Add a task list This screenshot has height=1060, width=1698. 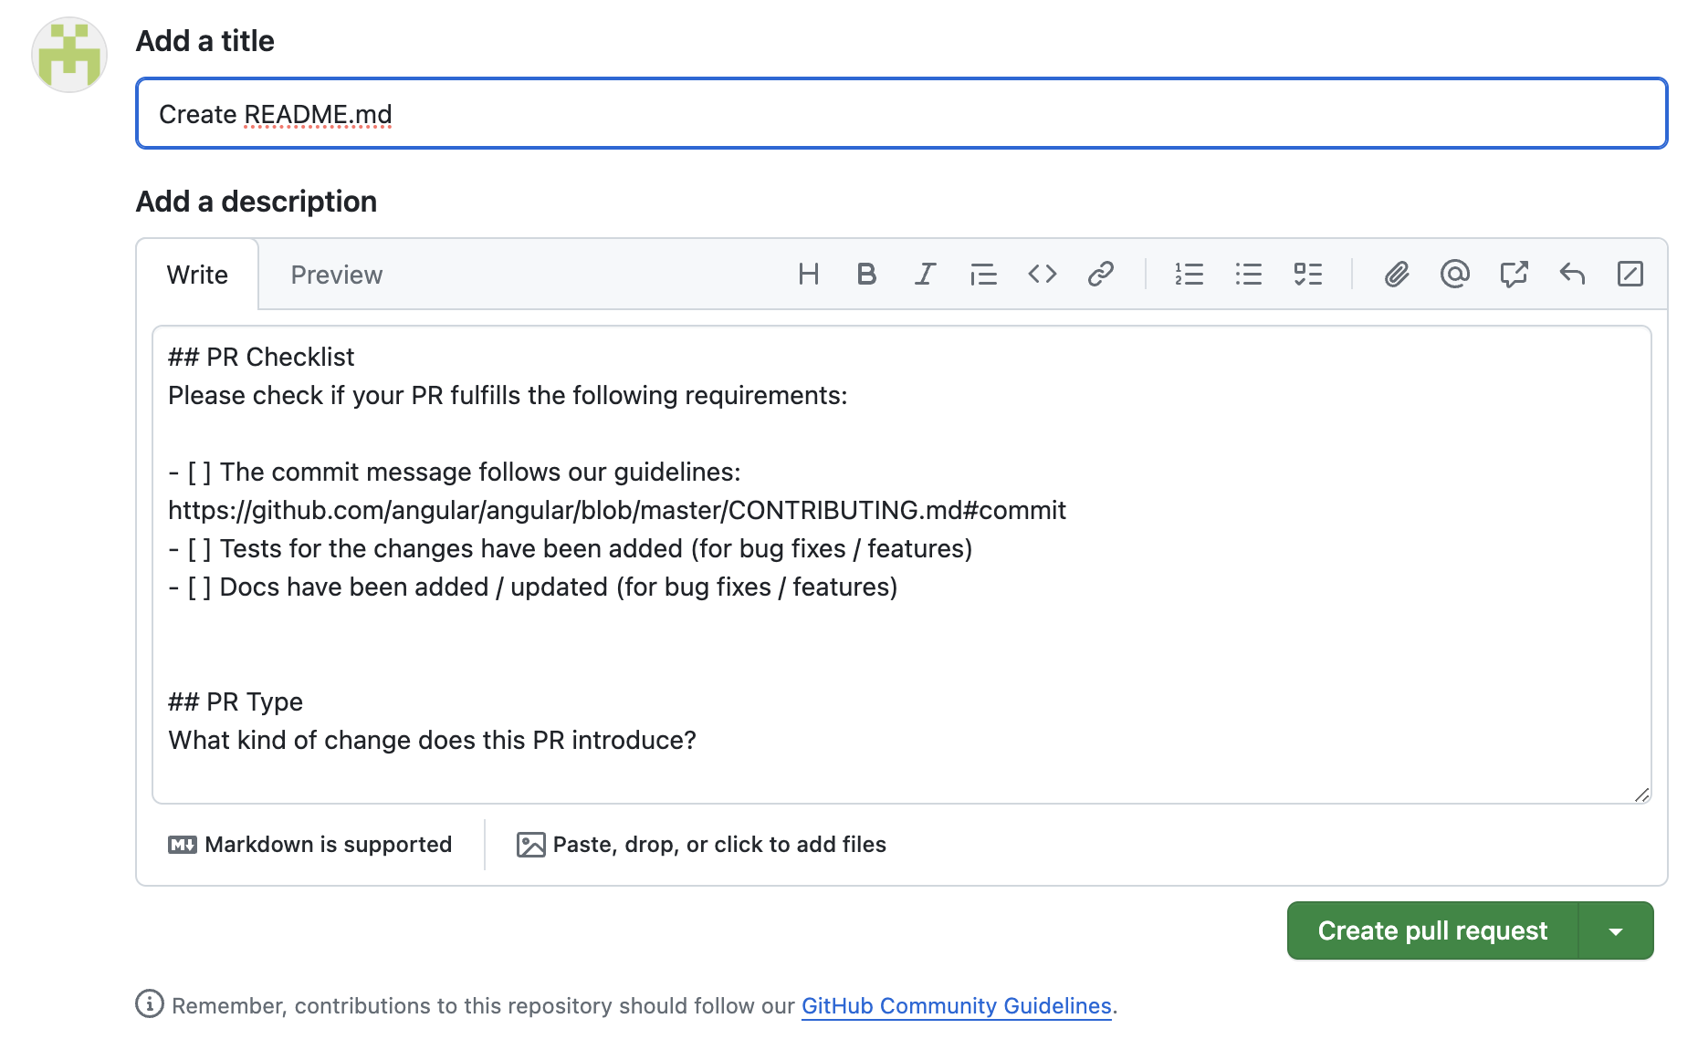(1307, 275)
